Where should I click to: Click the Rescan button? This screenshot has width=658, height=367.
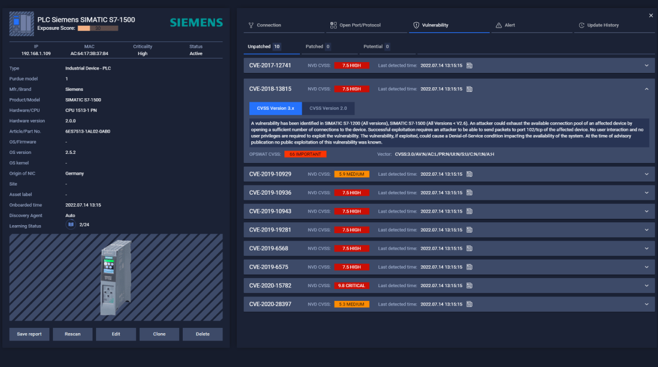pos(72,334)
